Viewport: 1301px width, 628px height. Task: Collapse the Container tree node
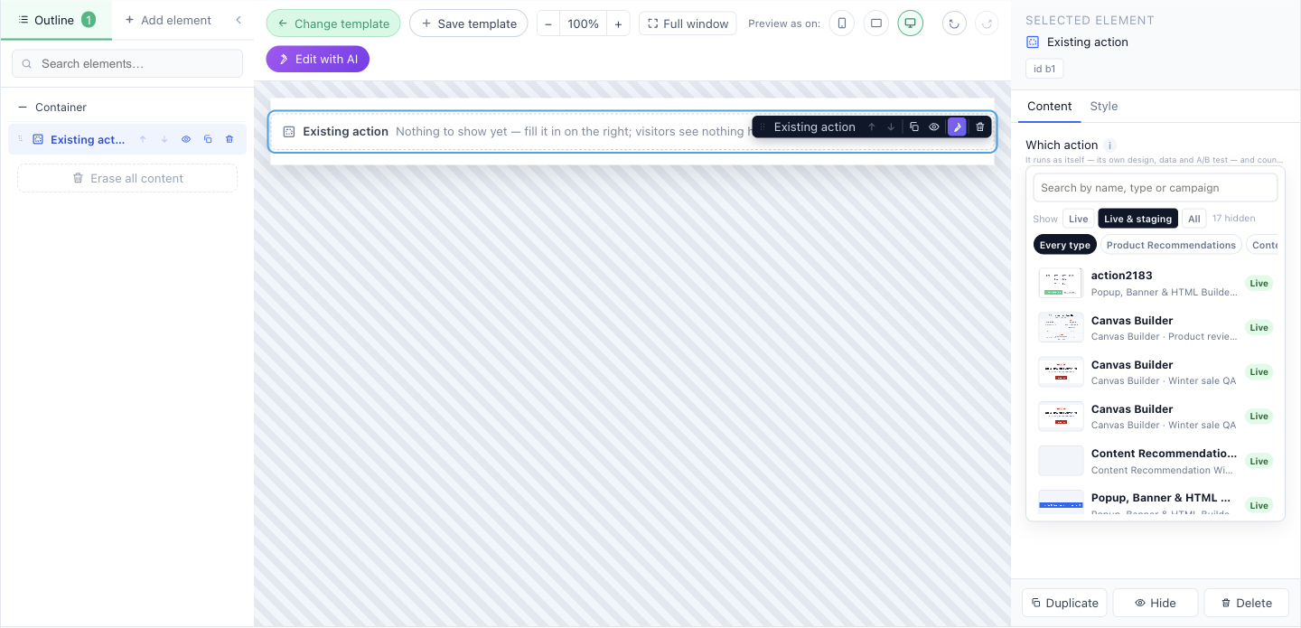[23, 108]
